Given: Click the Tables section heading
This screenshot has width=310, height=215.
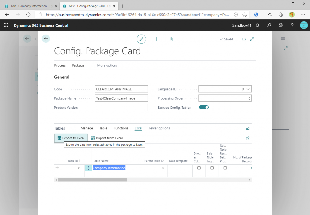Looking at the screenshot, I should (60, 128).
